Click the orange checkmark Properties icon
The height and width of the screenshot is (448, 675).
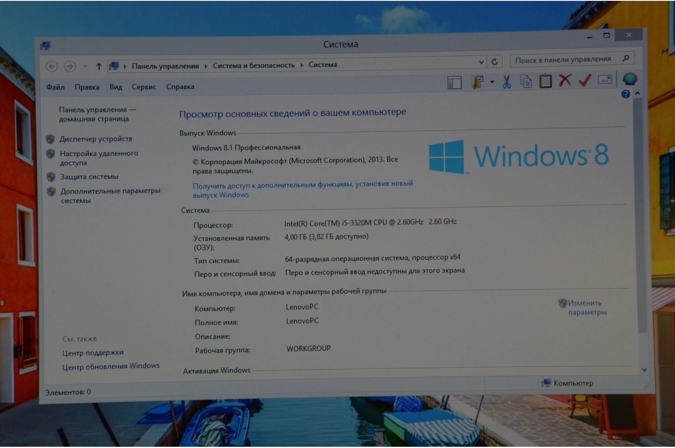click(x=585, y=80)
